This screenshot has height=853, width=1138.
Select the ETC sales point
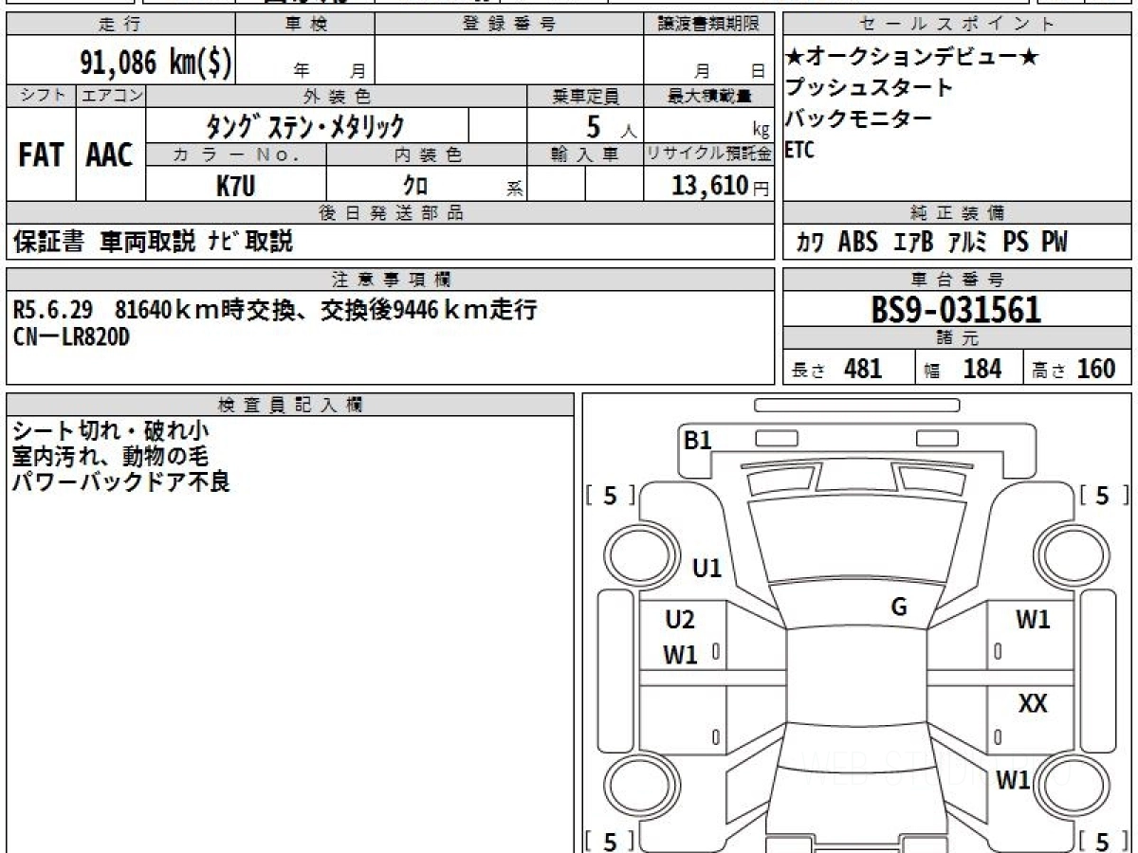pyautogui.click(x=800, y=150)
